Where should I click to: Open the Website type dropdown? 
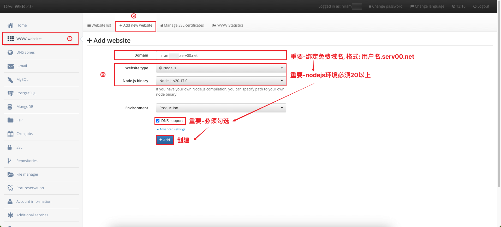pos(221,68)
